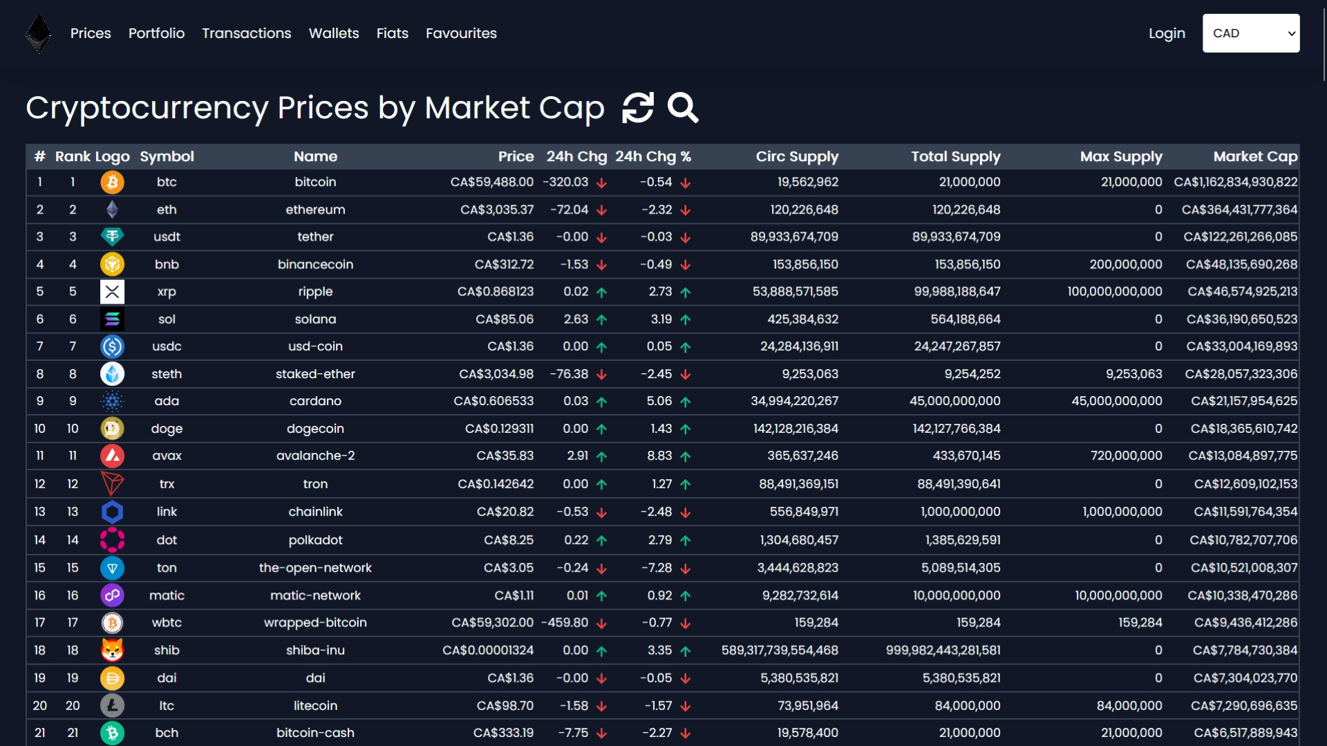Image resolution: width=1327 pixels, height=746 pixels.
Task: Click the bitcoin coin logo
Action: [112, 183]
